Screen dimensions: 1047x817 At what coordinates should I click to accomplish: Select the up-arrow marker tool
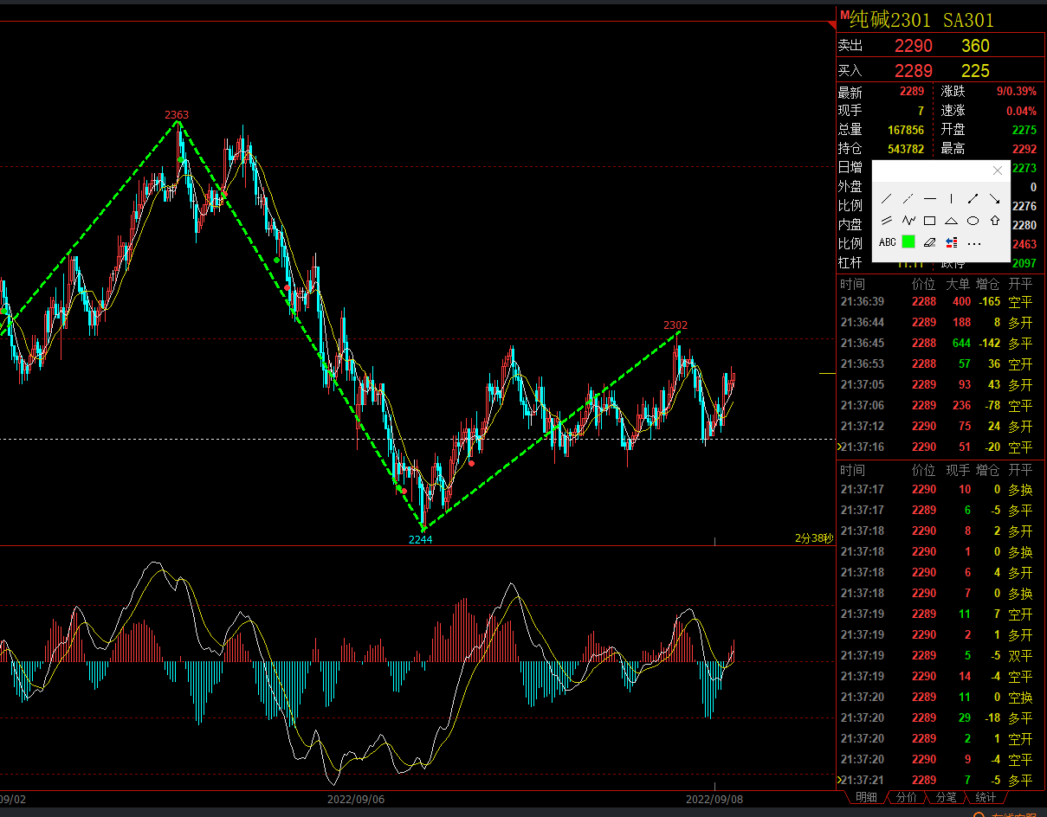pos(994,220)
